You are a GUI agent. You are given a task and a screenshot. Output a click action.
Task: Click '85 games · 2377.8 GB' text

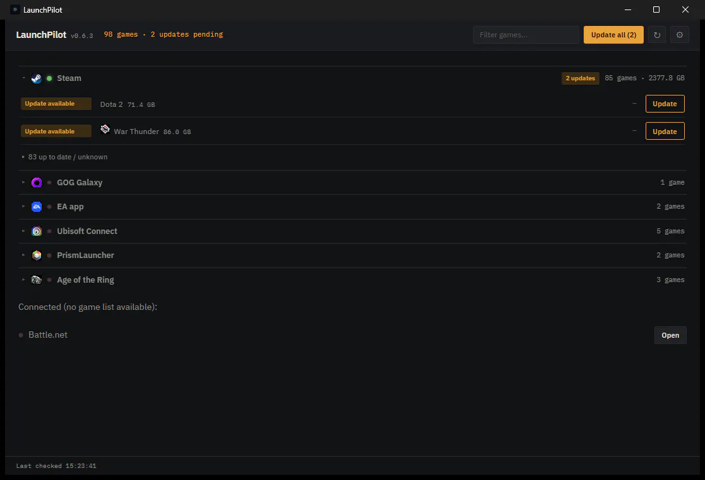[644, 78]
